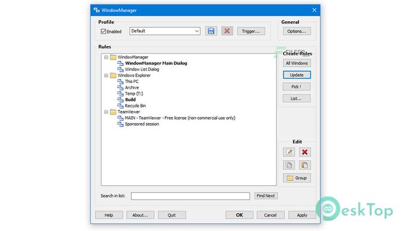The image size is (405, 231).
Task: Open the List... window dialog
Action: (297, 99)
